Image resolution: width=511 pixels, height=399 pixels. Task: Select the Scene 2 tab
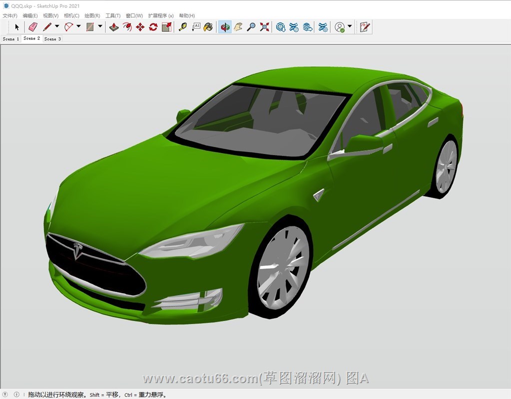pyautogui.click(x=31, y=38)
